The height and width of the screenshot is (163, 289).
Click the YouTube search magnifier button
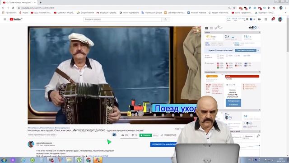click(166, 19)
